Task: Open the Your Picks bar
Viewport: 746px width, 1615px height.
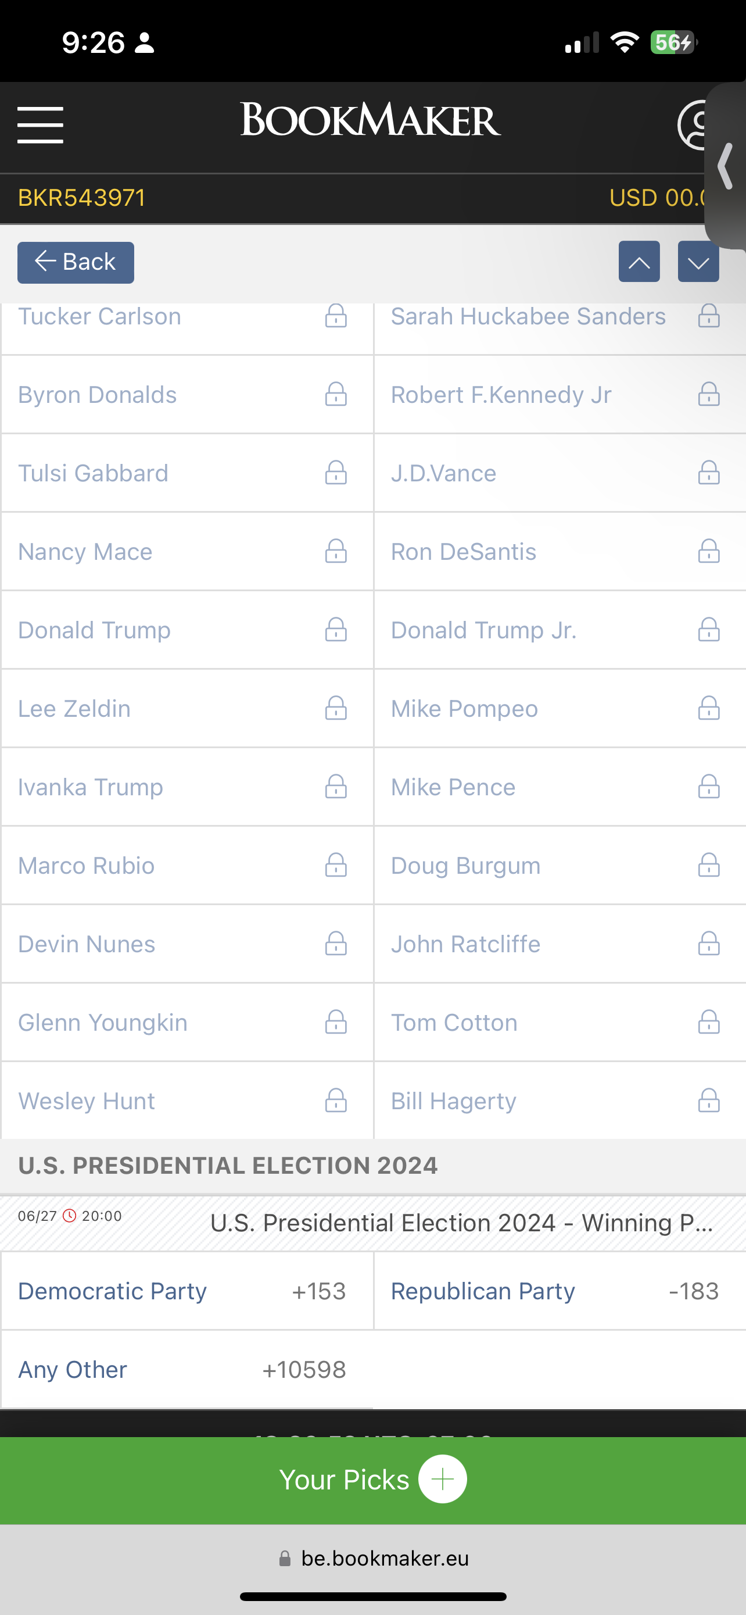Action: [x=372, y=1480]
